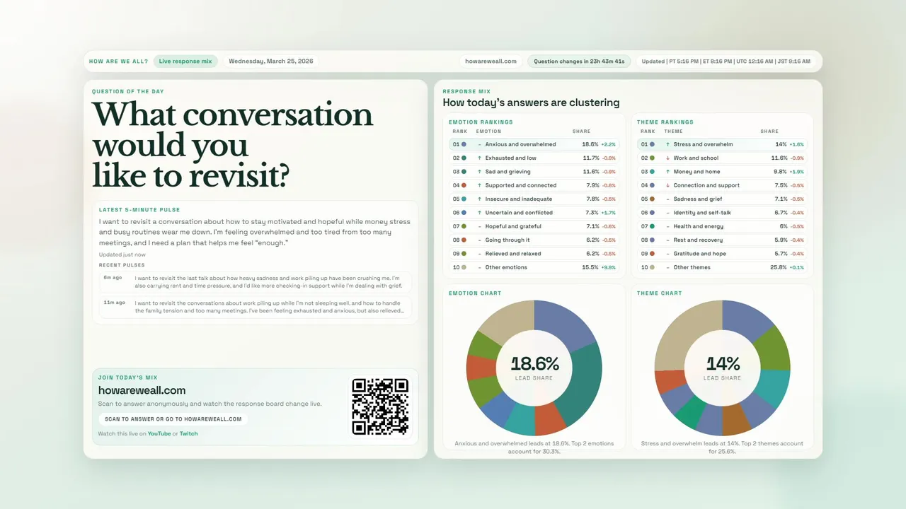Click the Live response mix pill
Viewport: 906px width, 509px height.
click(x=185, y=62)
